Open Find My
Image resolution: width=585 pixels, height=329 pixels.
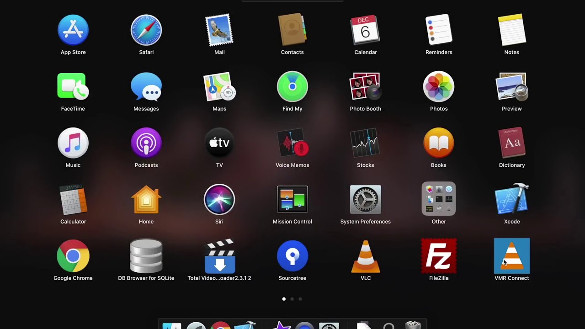tap(292, 86)
